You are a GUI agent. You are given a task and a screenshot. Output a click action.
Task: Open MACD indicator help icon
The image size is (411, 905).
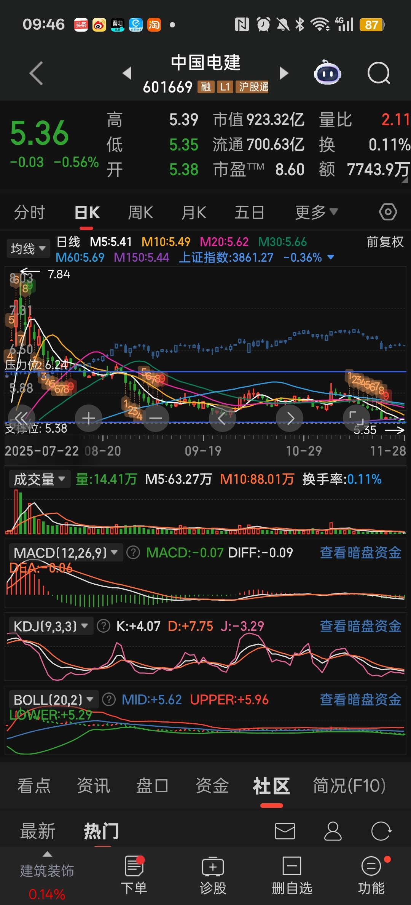coord(133,552)
